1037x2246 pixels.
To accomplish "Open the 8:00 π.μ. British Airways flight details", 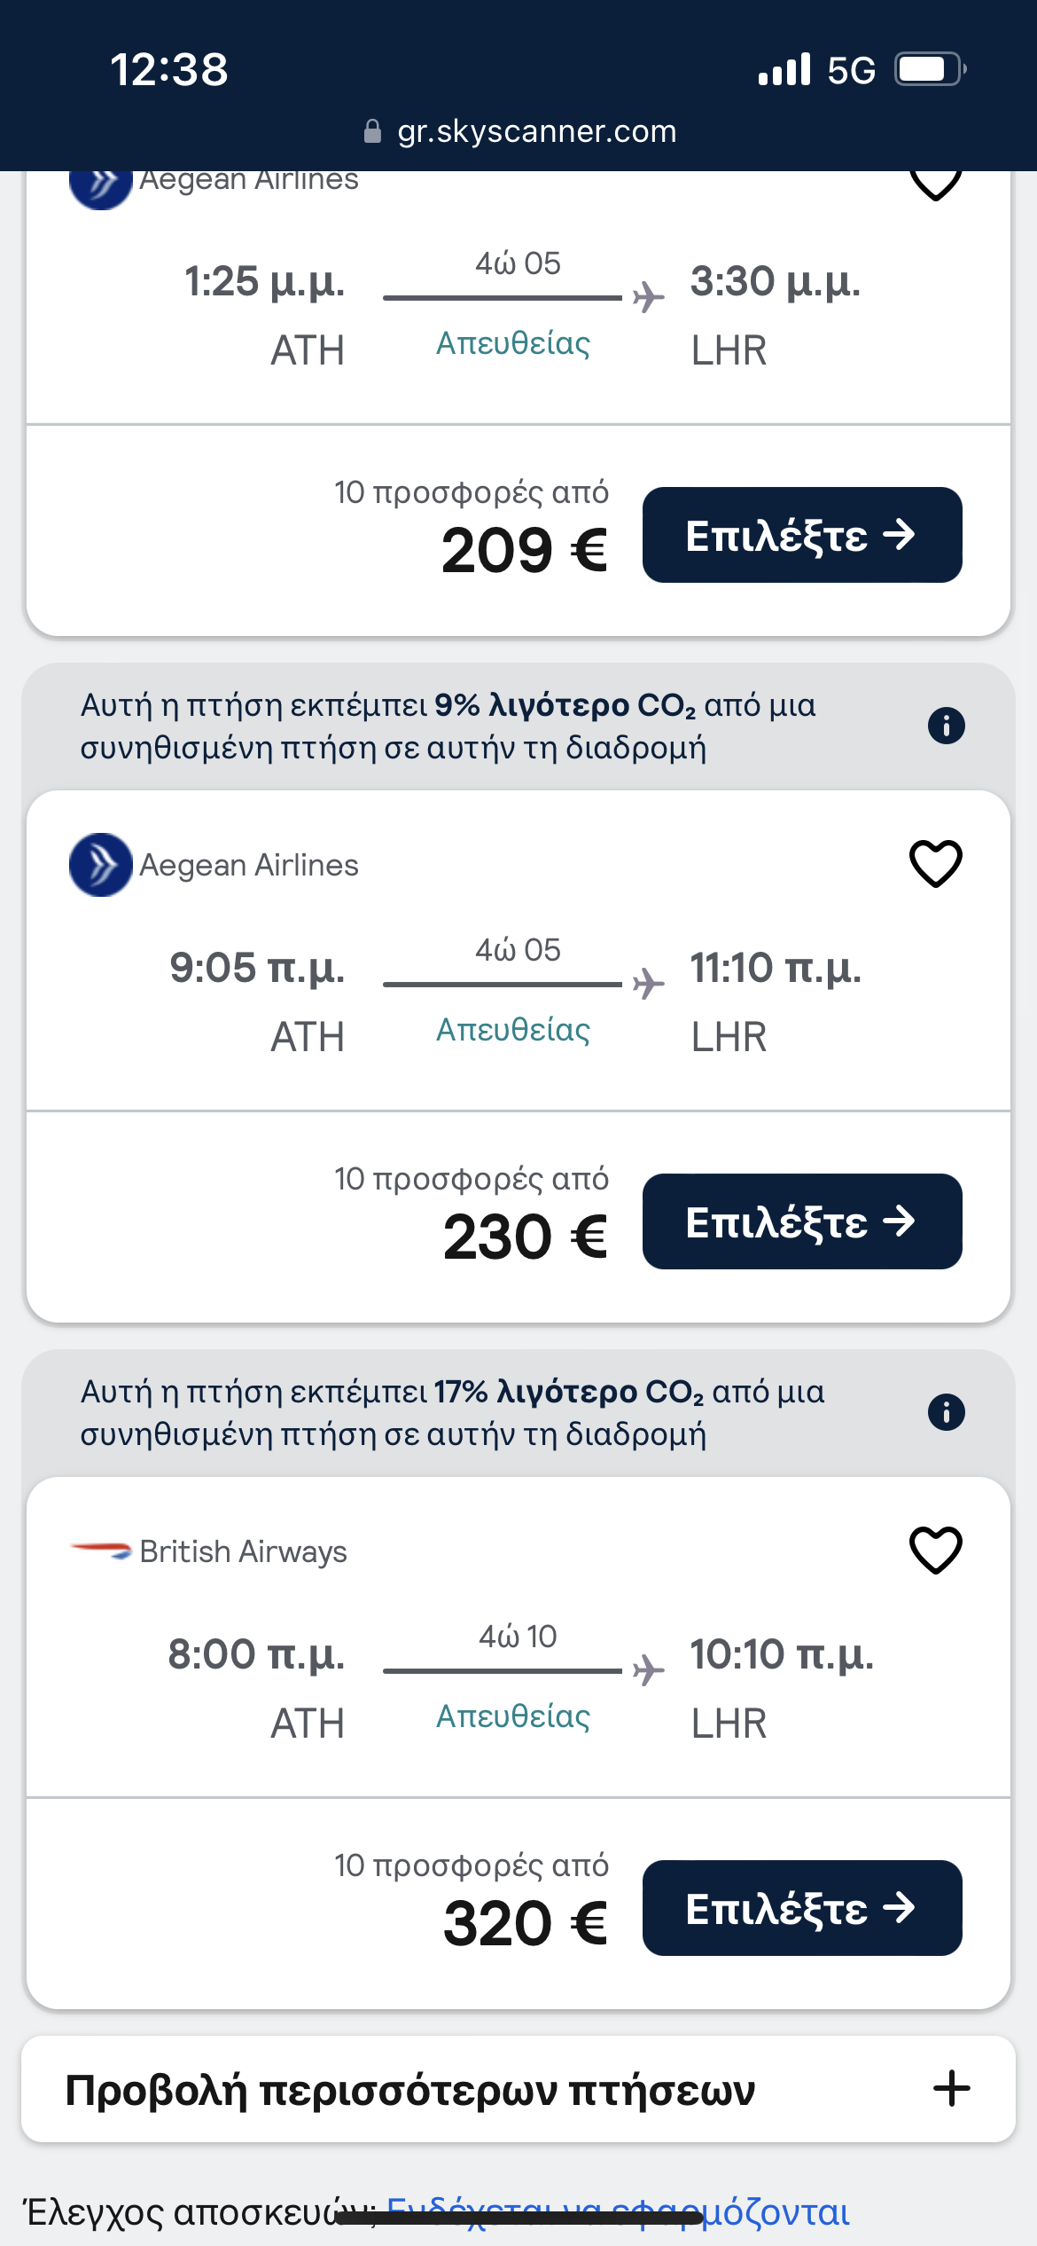I will [518, 1689].
